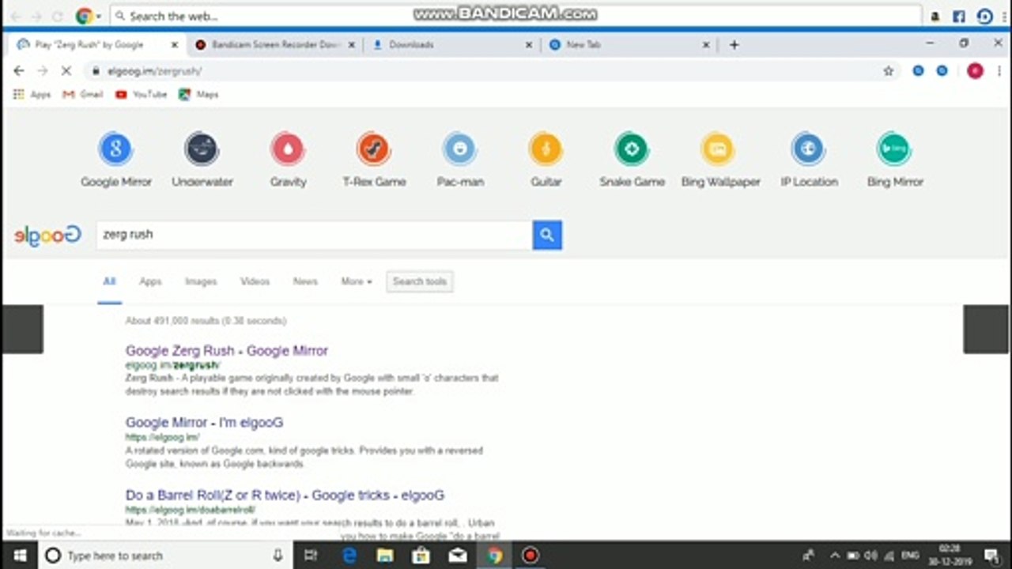Select the All results filter
The image size is (1012, 569).
tap(109, 281)
